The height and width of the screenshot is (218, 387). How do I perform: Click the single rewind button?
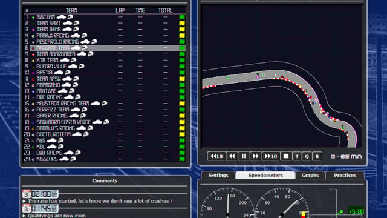tap(232, 156)
